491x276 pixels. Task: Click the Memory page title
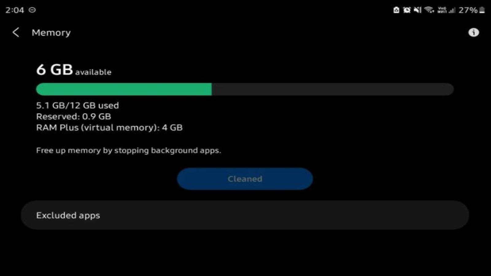point(51,33)
